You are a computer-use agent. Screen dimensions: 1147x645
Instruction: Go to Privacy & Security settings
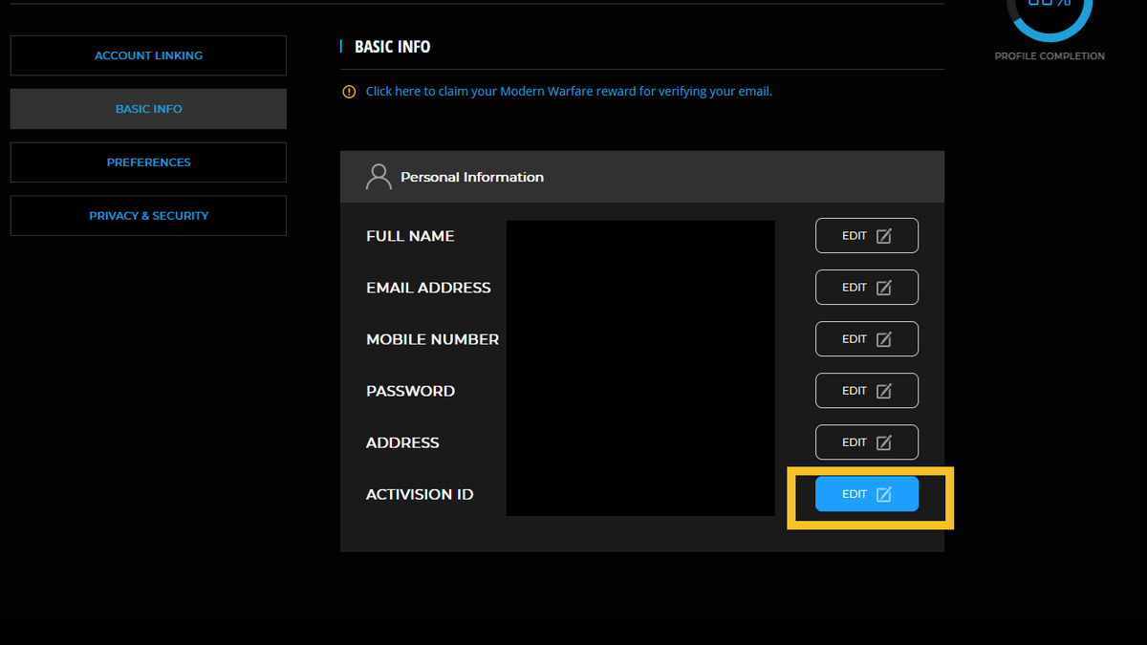coord(148,216)
